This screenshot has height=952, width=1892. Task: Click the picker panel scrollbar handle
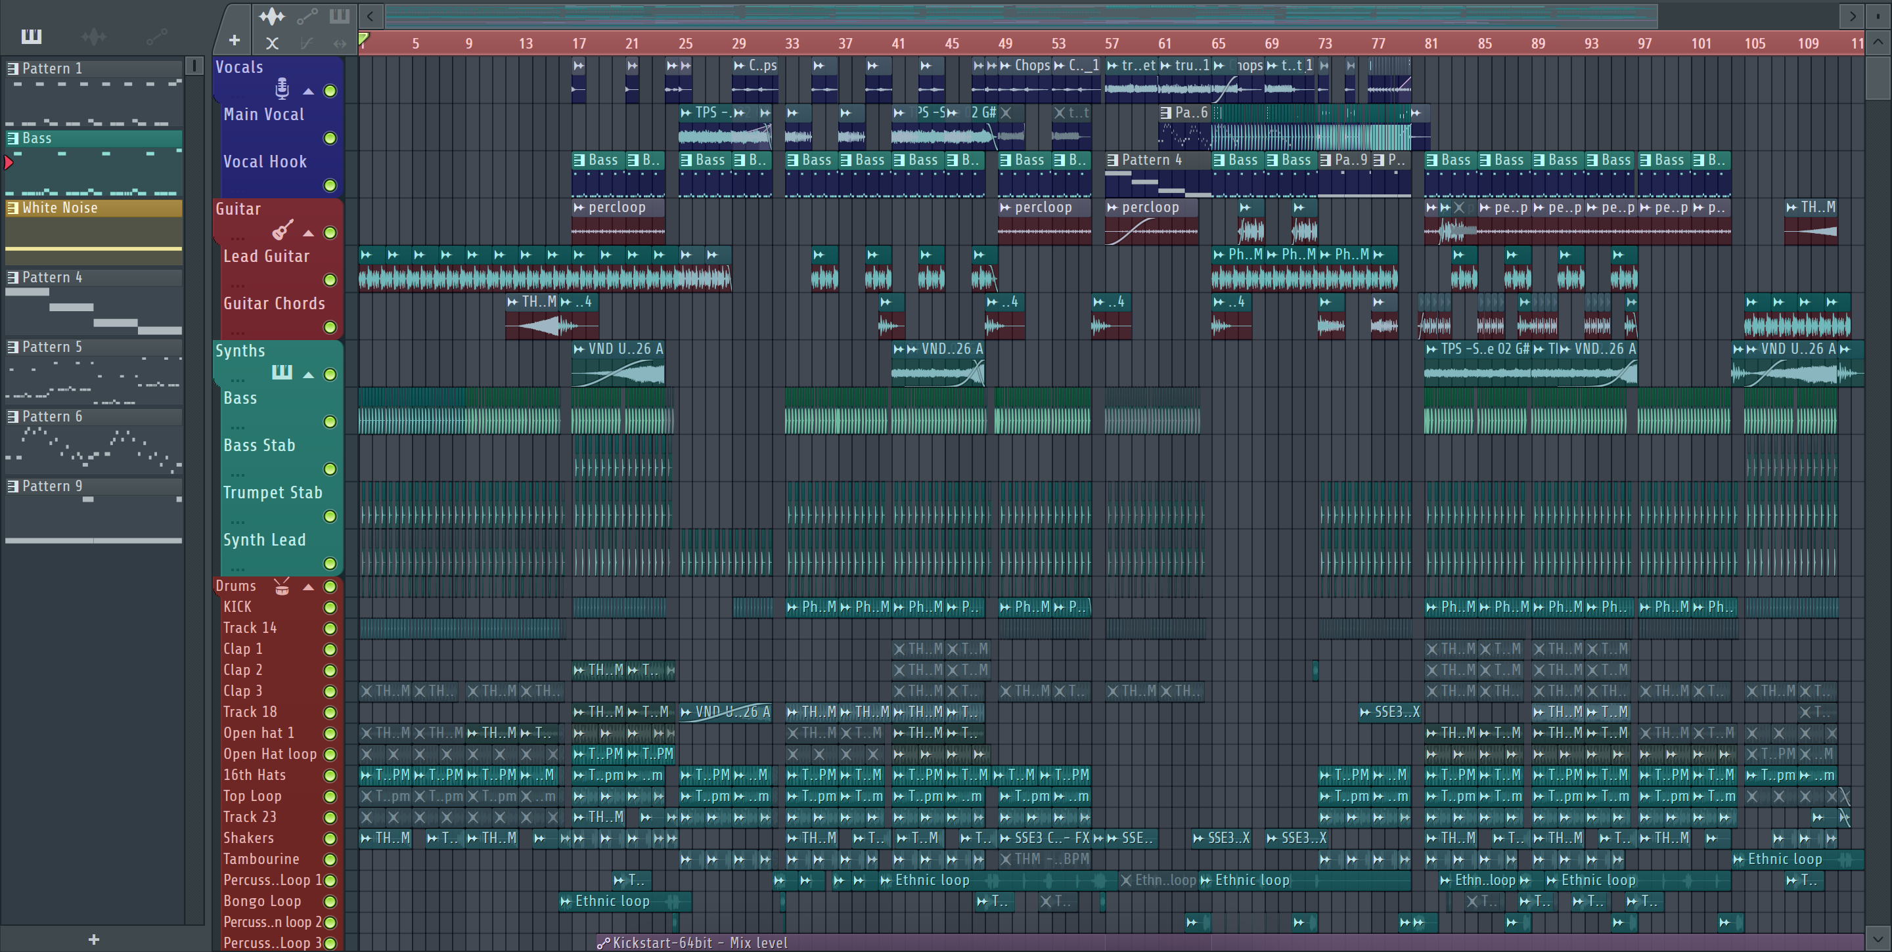click(194, 66)
